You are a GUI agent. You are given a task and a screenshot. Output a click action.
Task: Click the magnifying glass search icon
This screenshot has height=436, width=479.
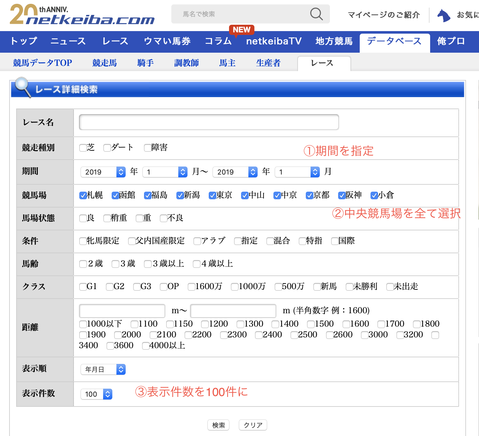(316, 14)
